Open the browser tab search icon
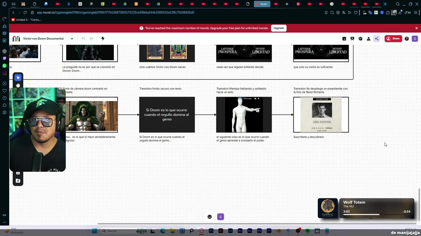Viewport: 421px width, 236px height. [x=398, y=4]
